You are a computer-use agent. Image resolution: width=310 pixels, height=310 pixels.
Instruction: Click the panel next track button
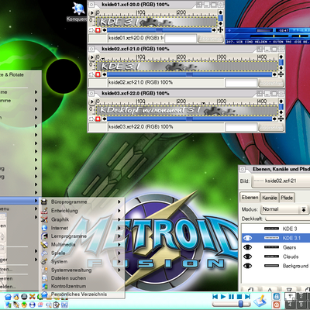coord(247,297)
